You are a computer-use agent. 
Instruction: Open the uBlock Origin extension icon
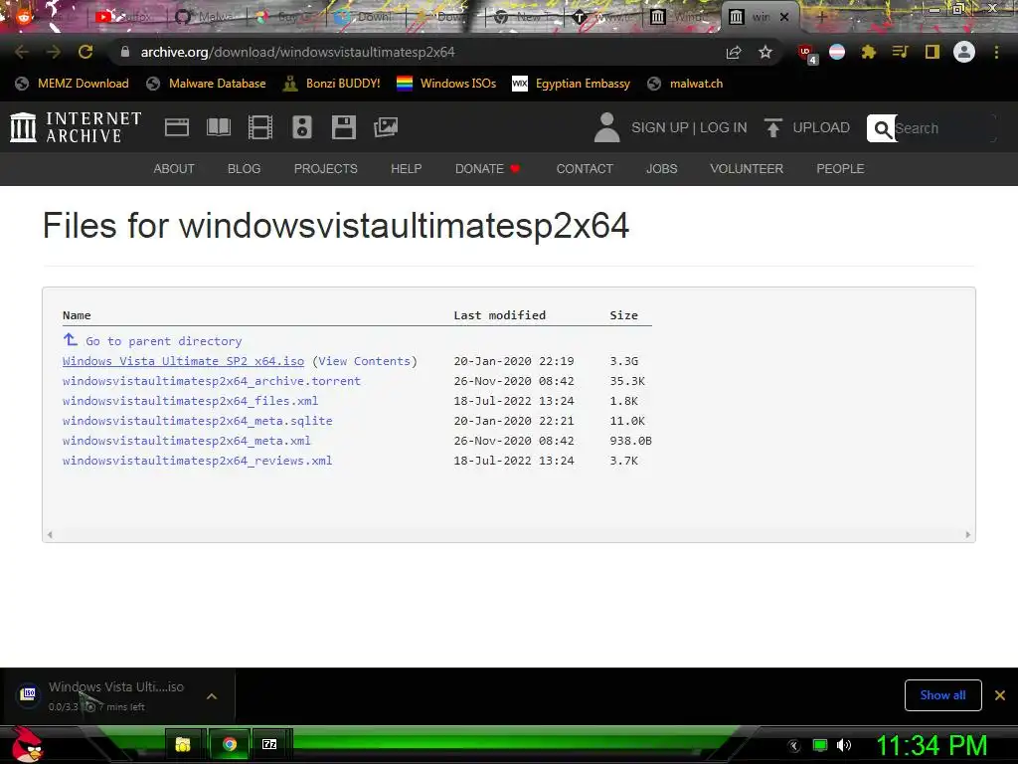click(x=806, y=54)
